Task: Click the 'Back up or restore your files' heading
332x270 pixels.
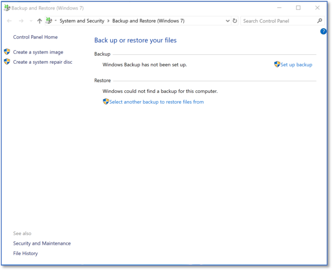Action: [135, 40]
